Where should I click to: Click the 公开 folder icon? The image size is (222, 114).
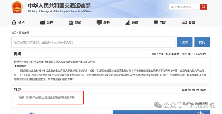43,23
